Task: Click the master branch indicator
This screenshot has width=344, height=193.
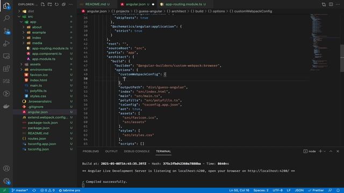Action: tap(20, 190)
